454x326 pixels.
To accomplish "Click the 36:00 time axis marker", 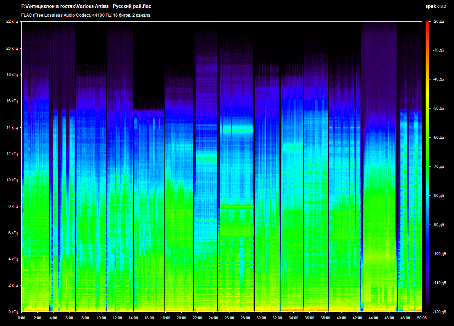I will tap(309, 318).
